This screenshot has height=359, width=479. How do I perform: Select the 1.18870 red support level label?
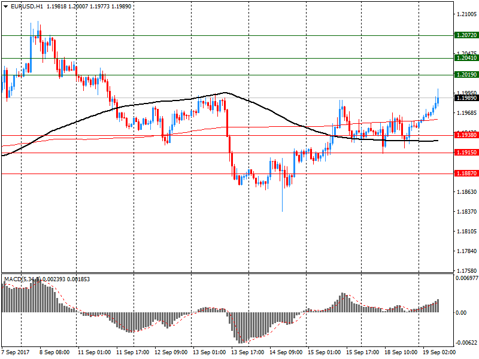[x=466, y=174]
